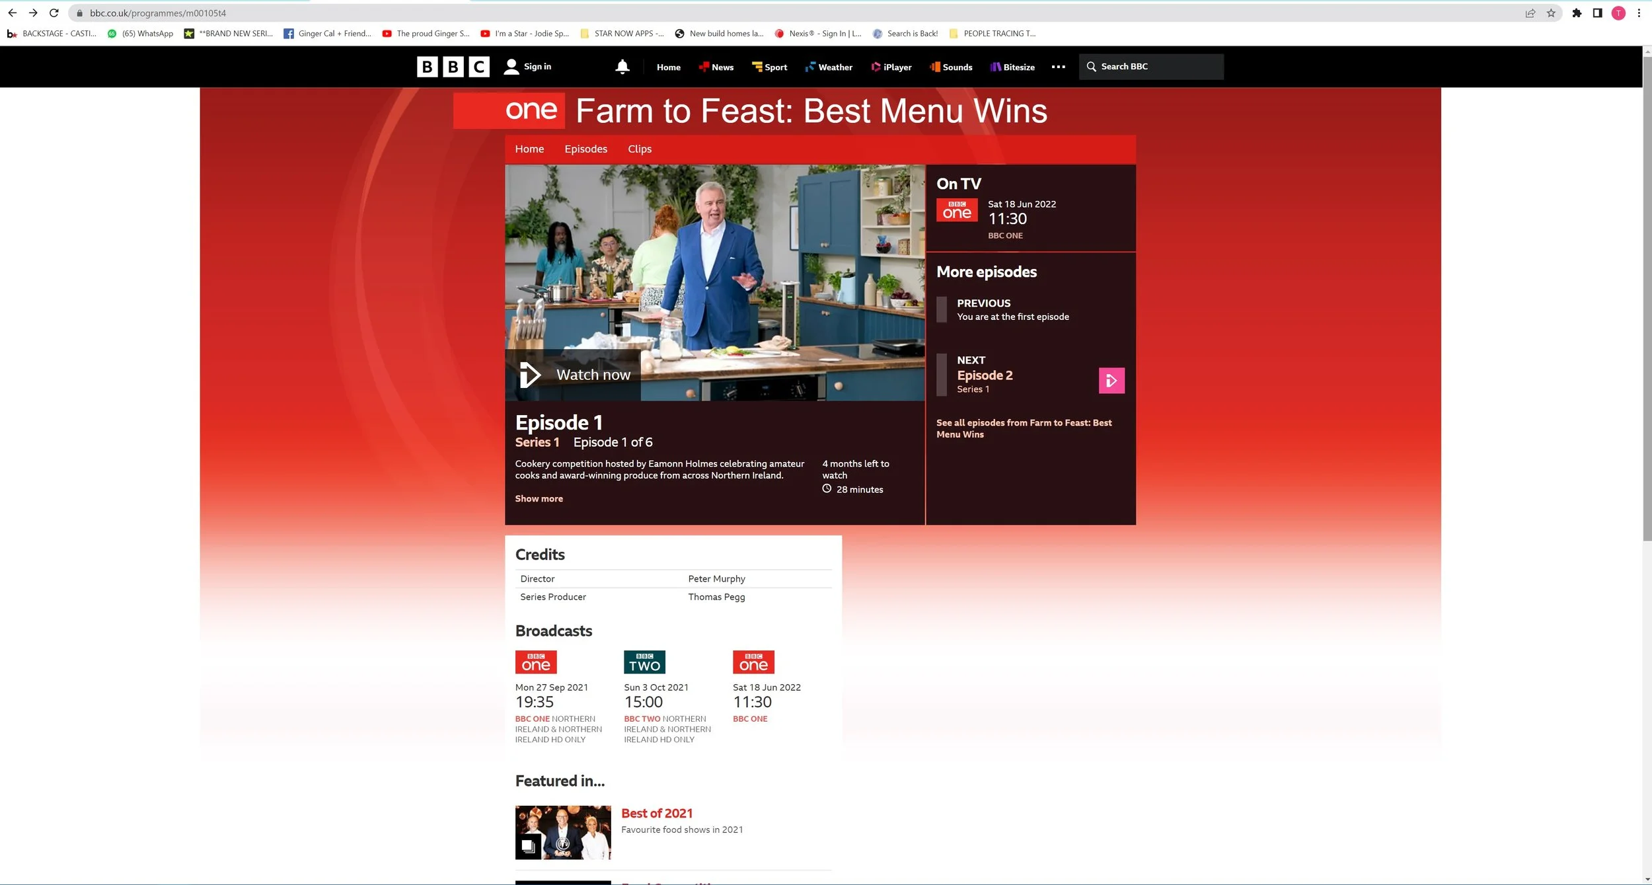Click the search magnifying glass

1092,66
